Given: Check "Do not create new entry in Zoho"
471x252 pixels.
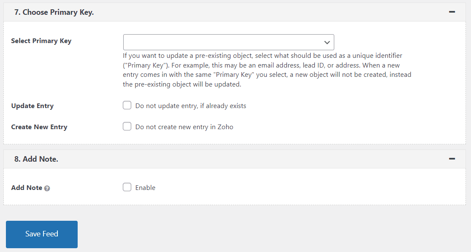Looking at the screenshot, I should pyautogui.click(x=127, y=126).
